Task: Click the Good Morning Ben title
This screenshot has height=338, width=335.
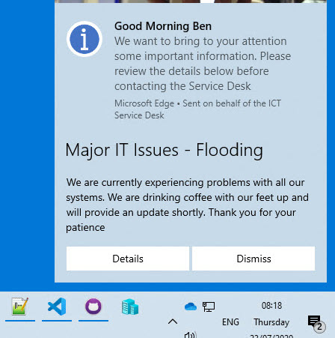Action: pos(163,26)
